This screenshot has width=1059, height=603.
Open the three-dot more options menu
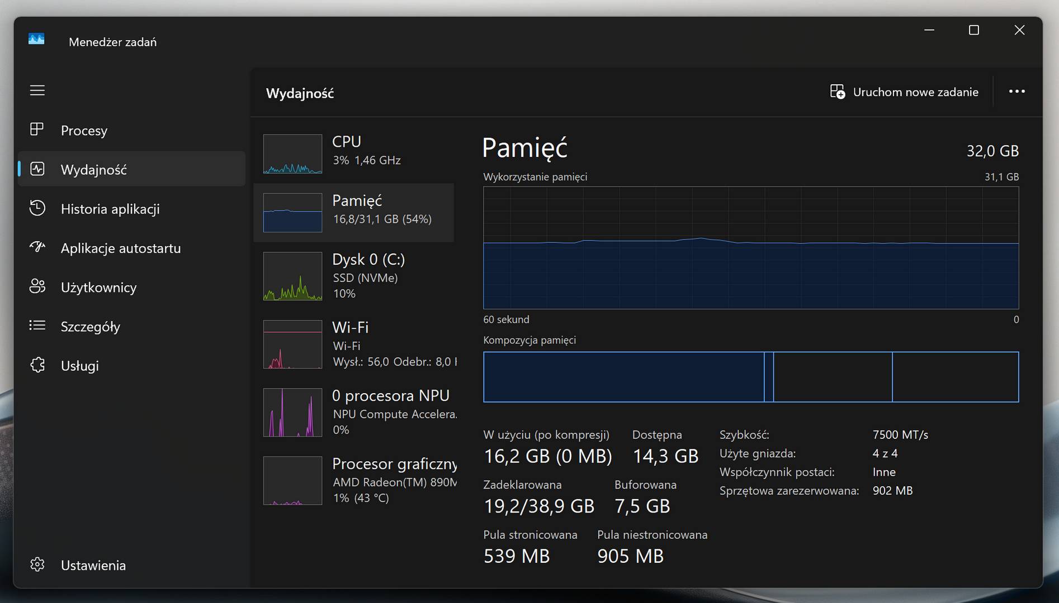(1017, 92)
